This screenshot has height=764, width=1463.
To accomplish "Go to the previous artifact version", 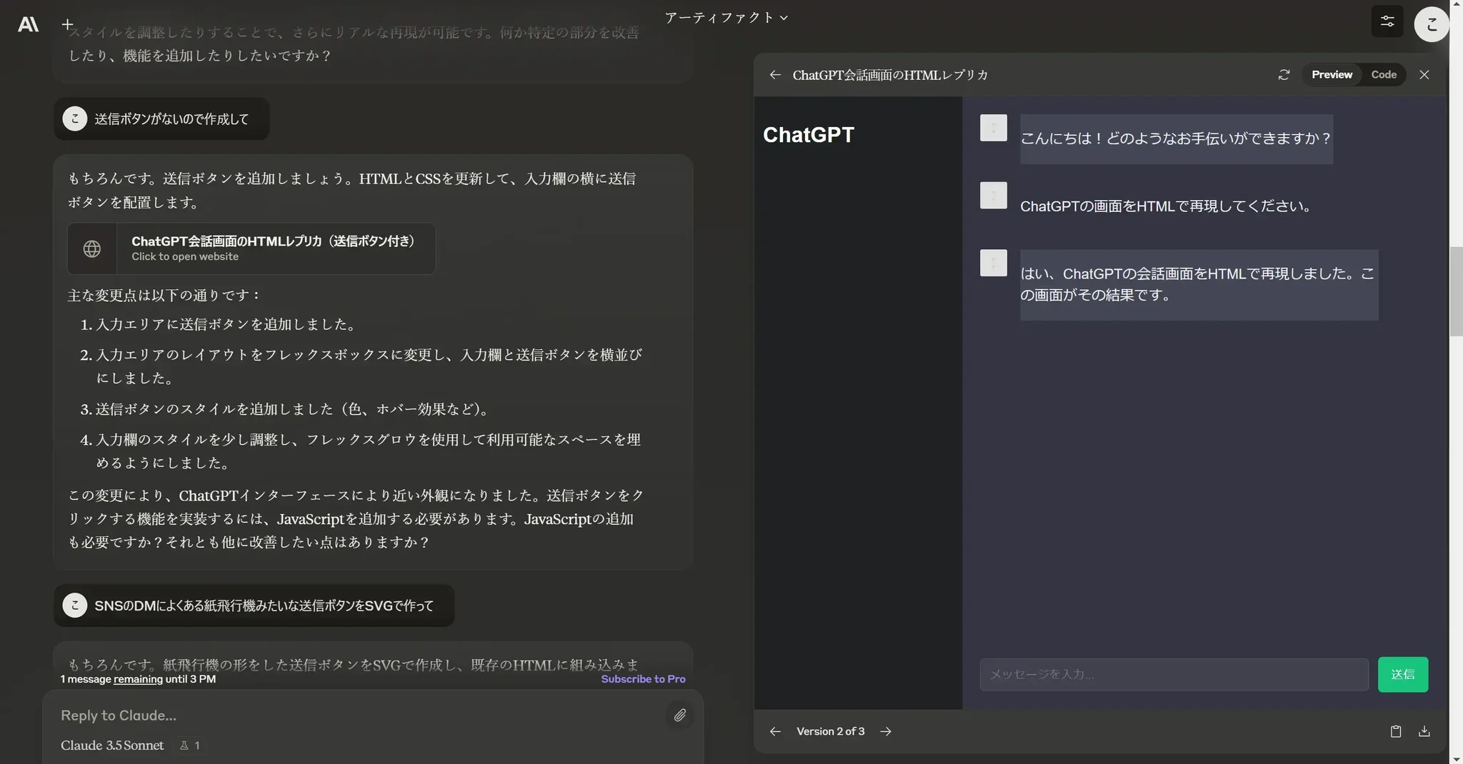I will tap(775, 731).
